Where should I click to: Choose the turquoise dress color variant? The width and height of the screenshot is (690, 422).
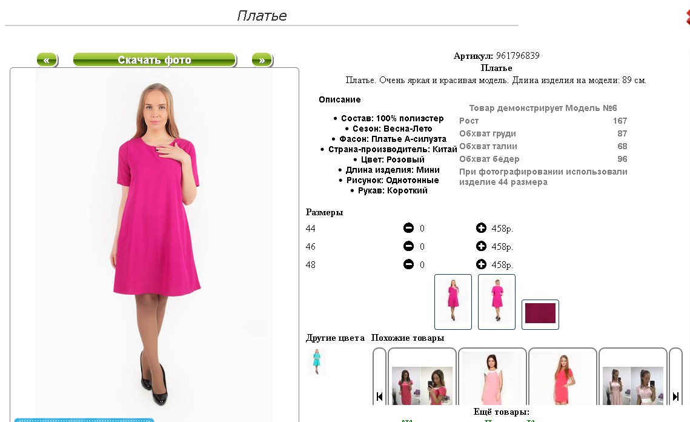(316, 361)
